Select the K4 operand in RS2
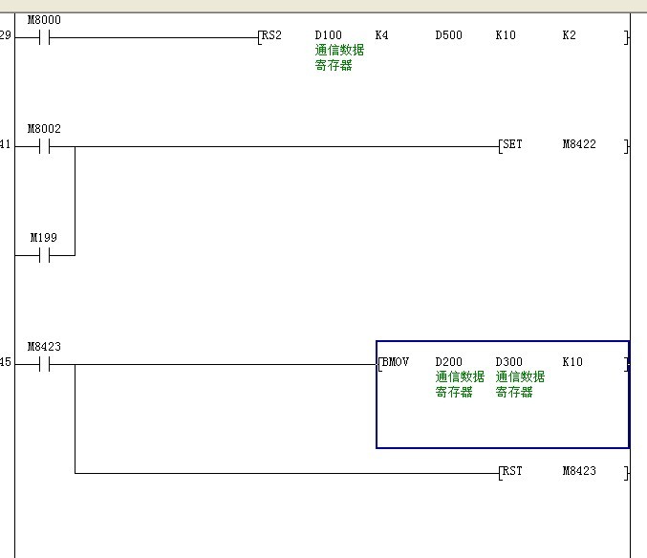647x558 pixels. [x=381, y=35]
